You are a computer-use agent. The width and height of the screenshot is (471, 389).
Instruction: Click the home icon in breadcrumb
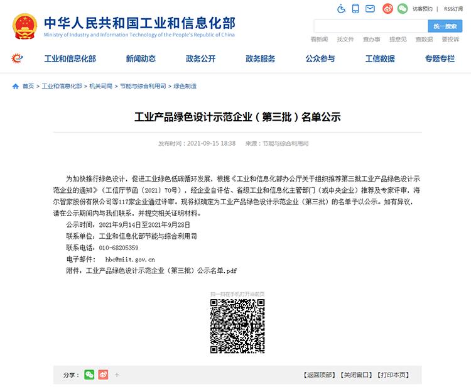(16, 86)
